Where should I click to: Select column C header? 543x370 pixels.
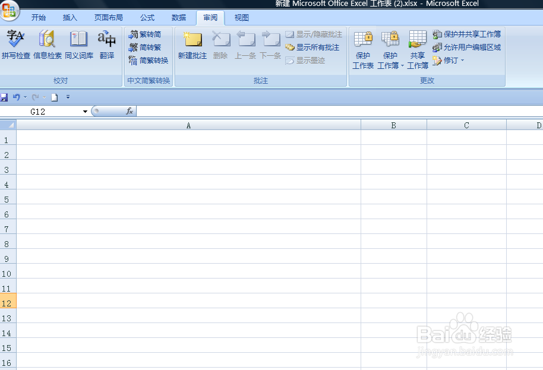pyautogui.click(x=466, y=125)
